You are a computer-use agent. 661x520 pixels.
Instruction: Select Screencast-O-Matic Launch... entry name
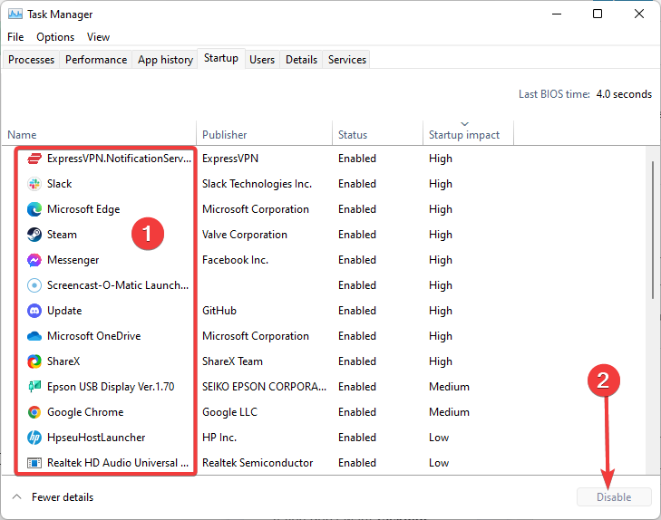tap(118, 285)
